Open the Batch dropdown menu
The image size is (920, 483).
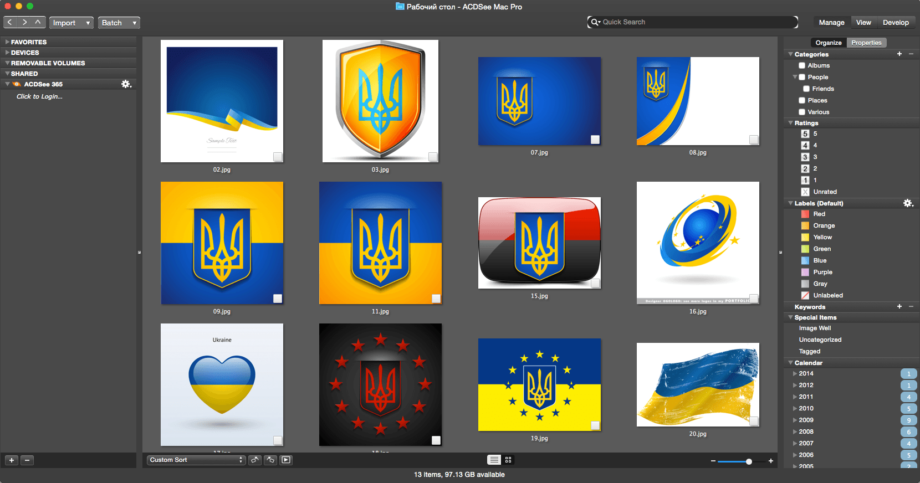tap(119, 23)
